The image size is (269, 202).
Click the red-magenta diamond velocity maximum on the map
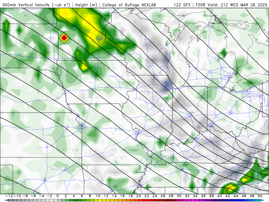[64, 38]
